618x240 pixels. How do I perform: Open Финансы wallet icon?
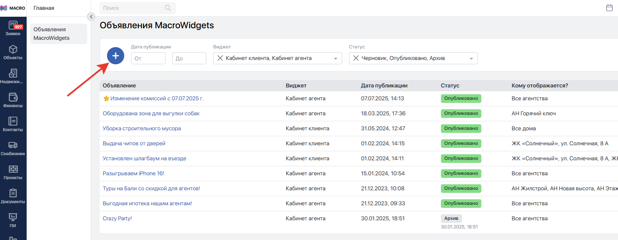coord(13,100)
